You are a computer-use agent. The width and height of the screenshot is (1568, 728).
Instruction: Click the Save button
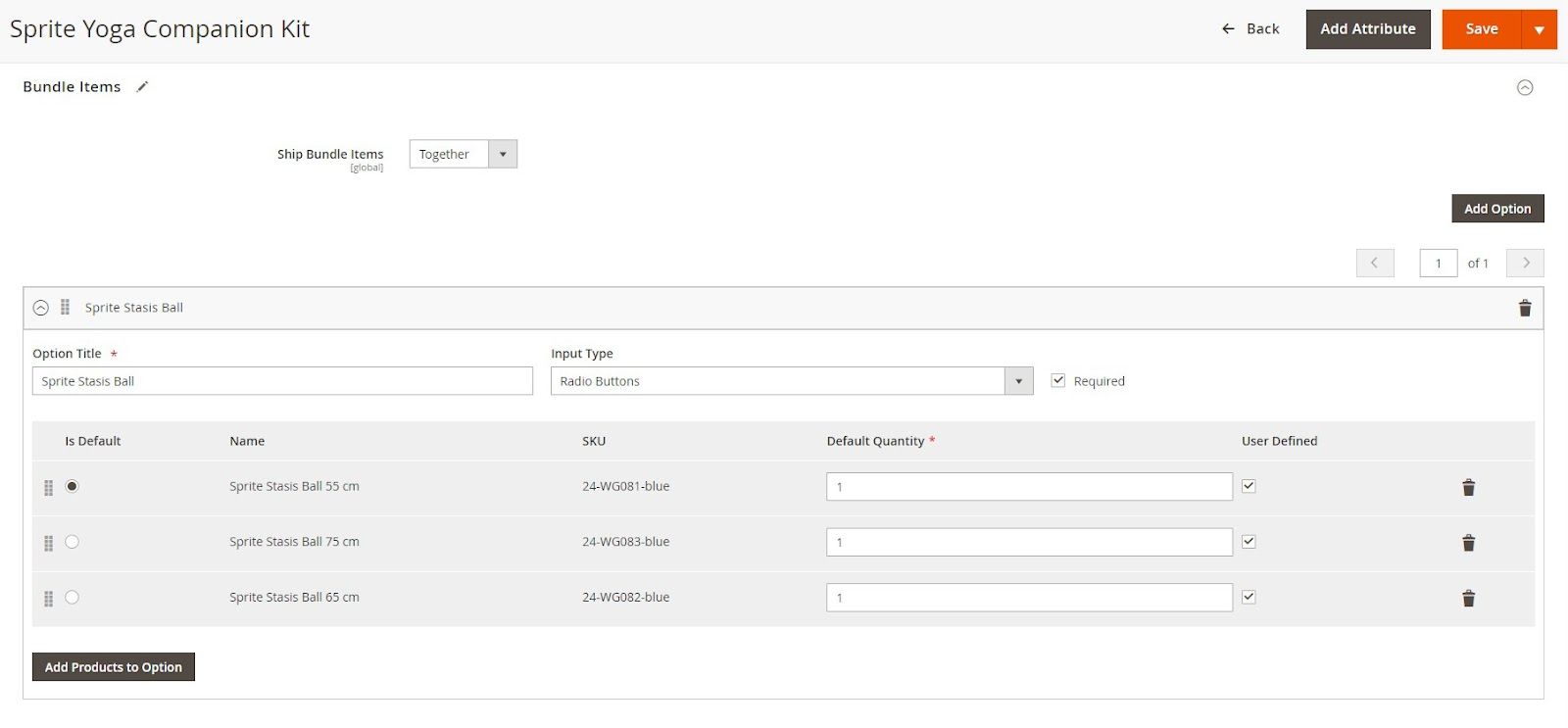(1482, 29)
